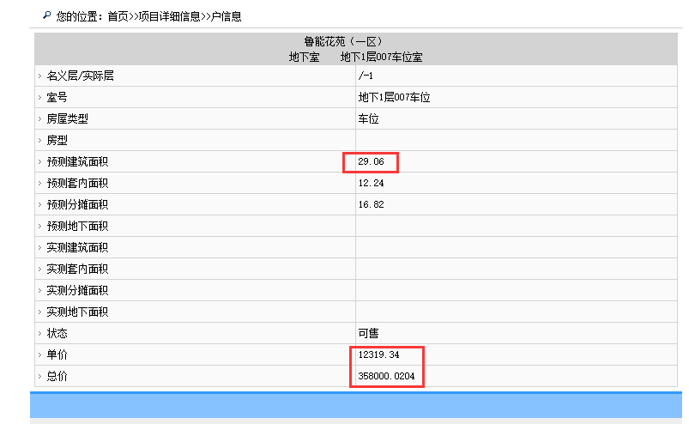Click the 12.24 interior area value
Screen dimensions: 689x424
click(371, 183)
